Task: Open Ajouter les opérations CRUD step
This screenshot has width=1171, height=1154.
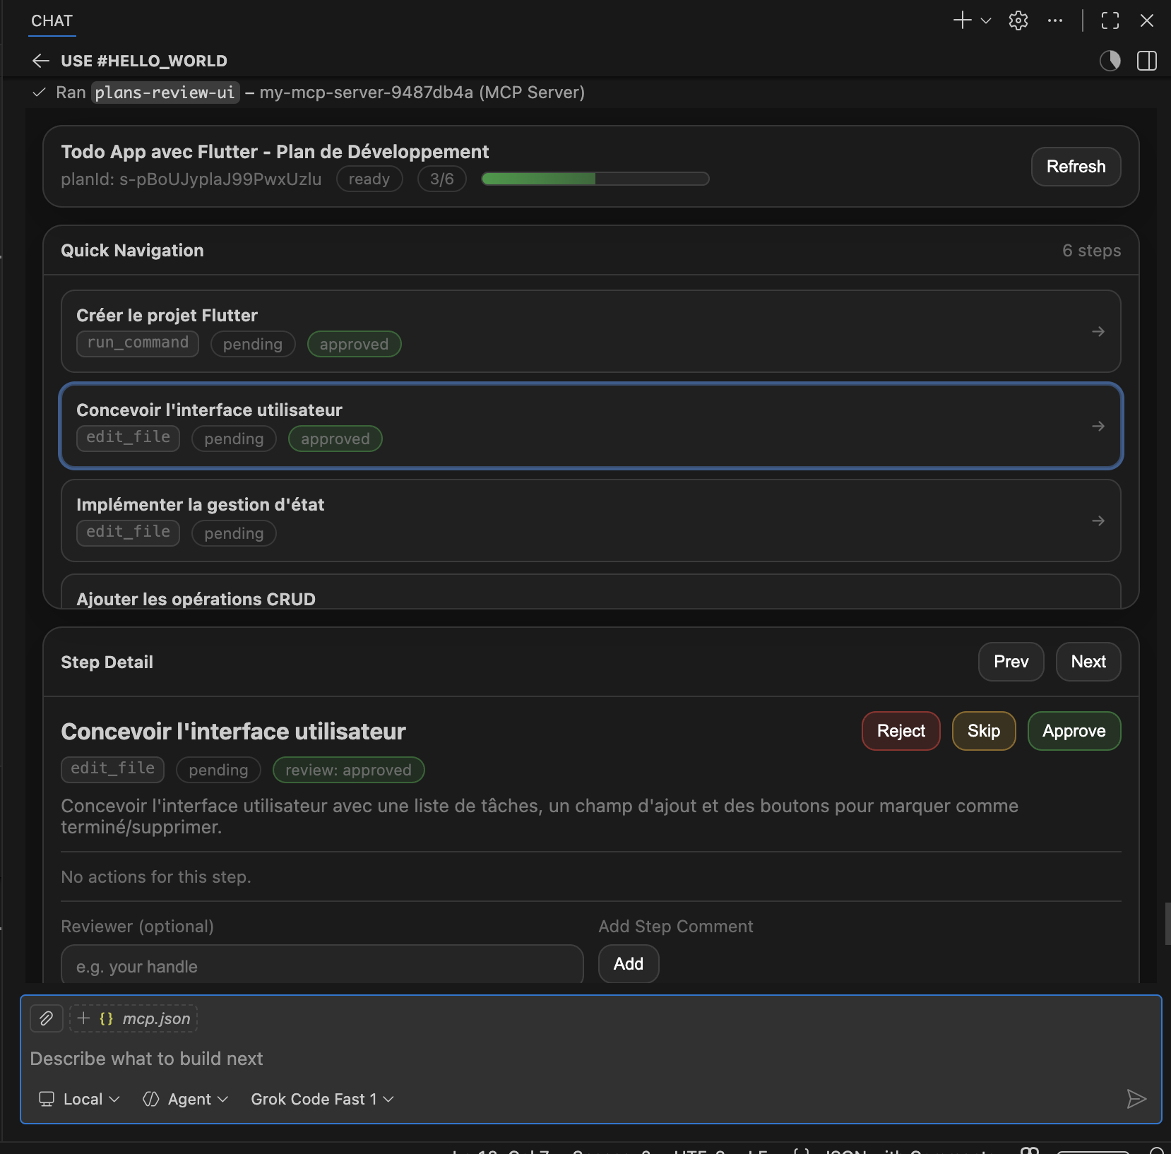Action: coord(591,592)
